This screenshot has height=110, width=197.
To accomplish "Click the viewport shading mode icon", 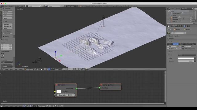I will [x=38, y=69].
